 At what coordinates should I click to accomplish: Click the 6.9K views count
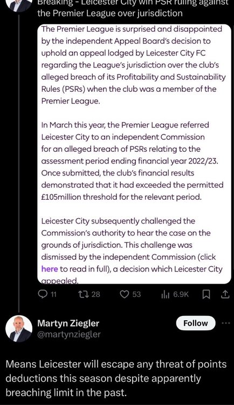point(181,294)
